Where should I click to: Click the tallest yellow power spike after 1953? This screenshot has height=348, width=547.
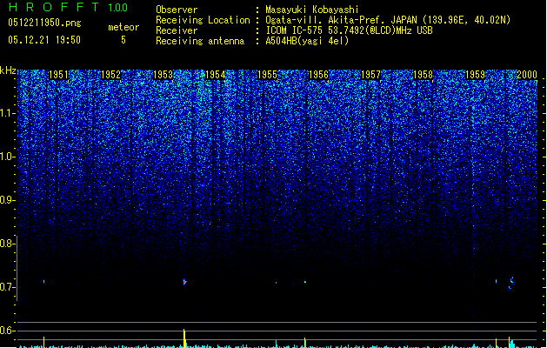184,338
